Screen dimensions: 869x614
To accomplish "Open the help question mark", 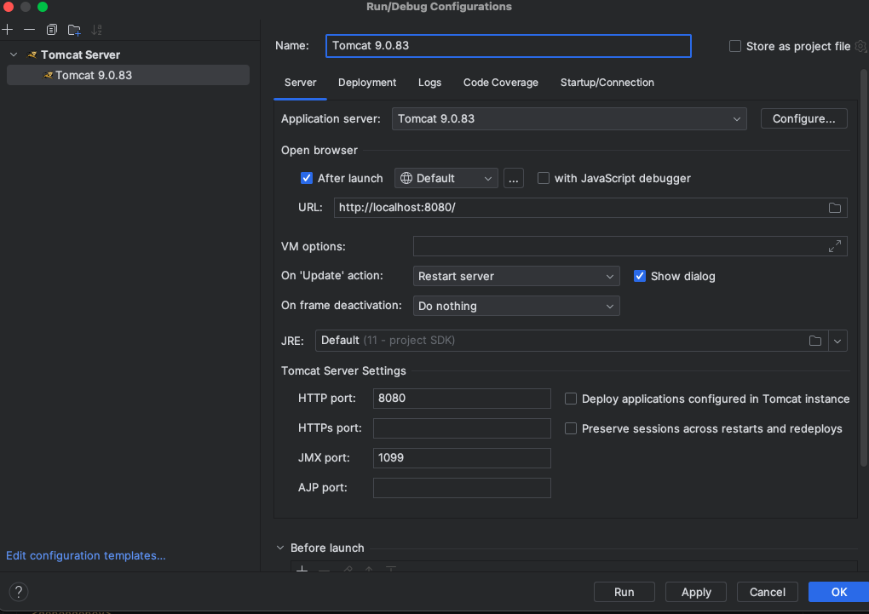I will coord(18,592).
